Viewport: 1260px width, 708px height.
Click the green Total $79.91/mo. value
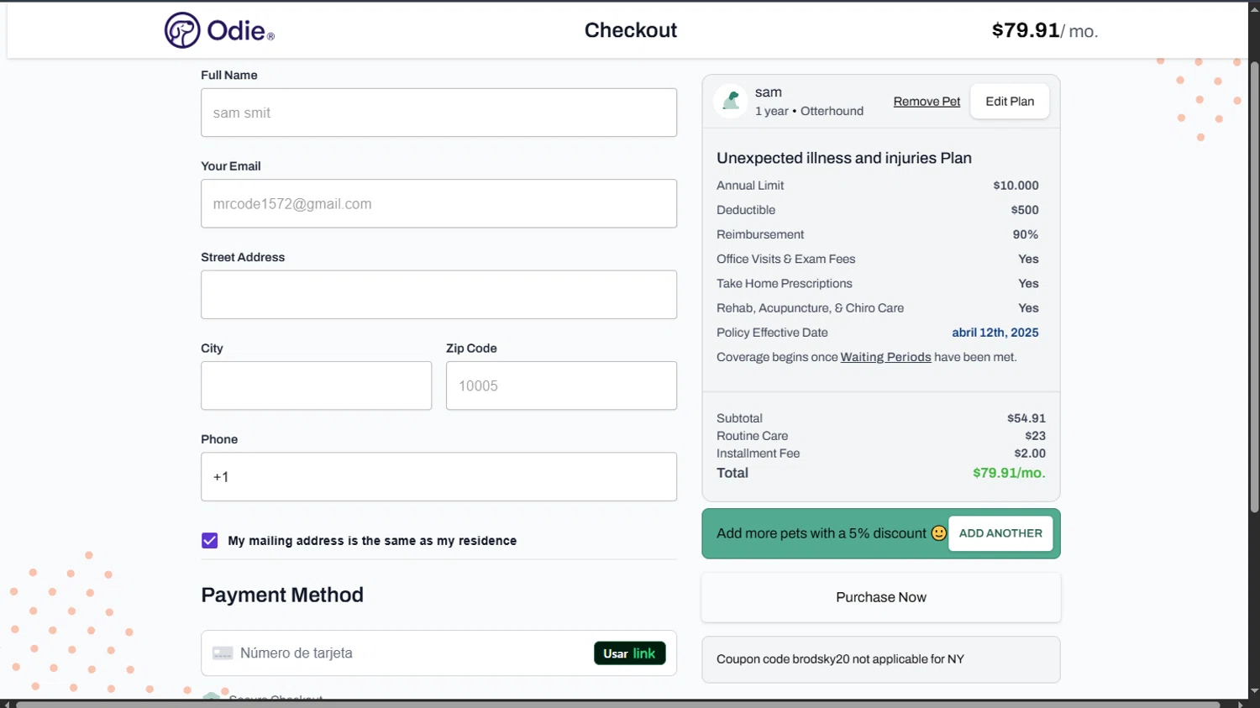click(x=1009, y=473)
